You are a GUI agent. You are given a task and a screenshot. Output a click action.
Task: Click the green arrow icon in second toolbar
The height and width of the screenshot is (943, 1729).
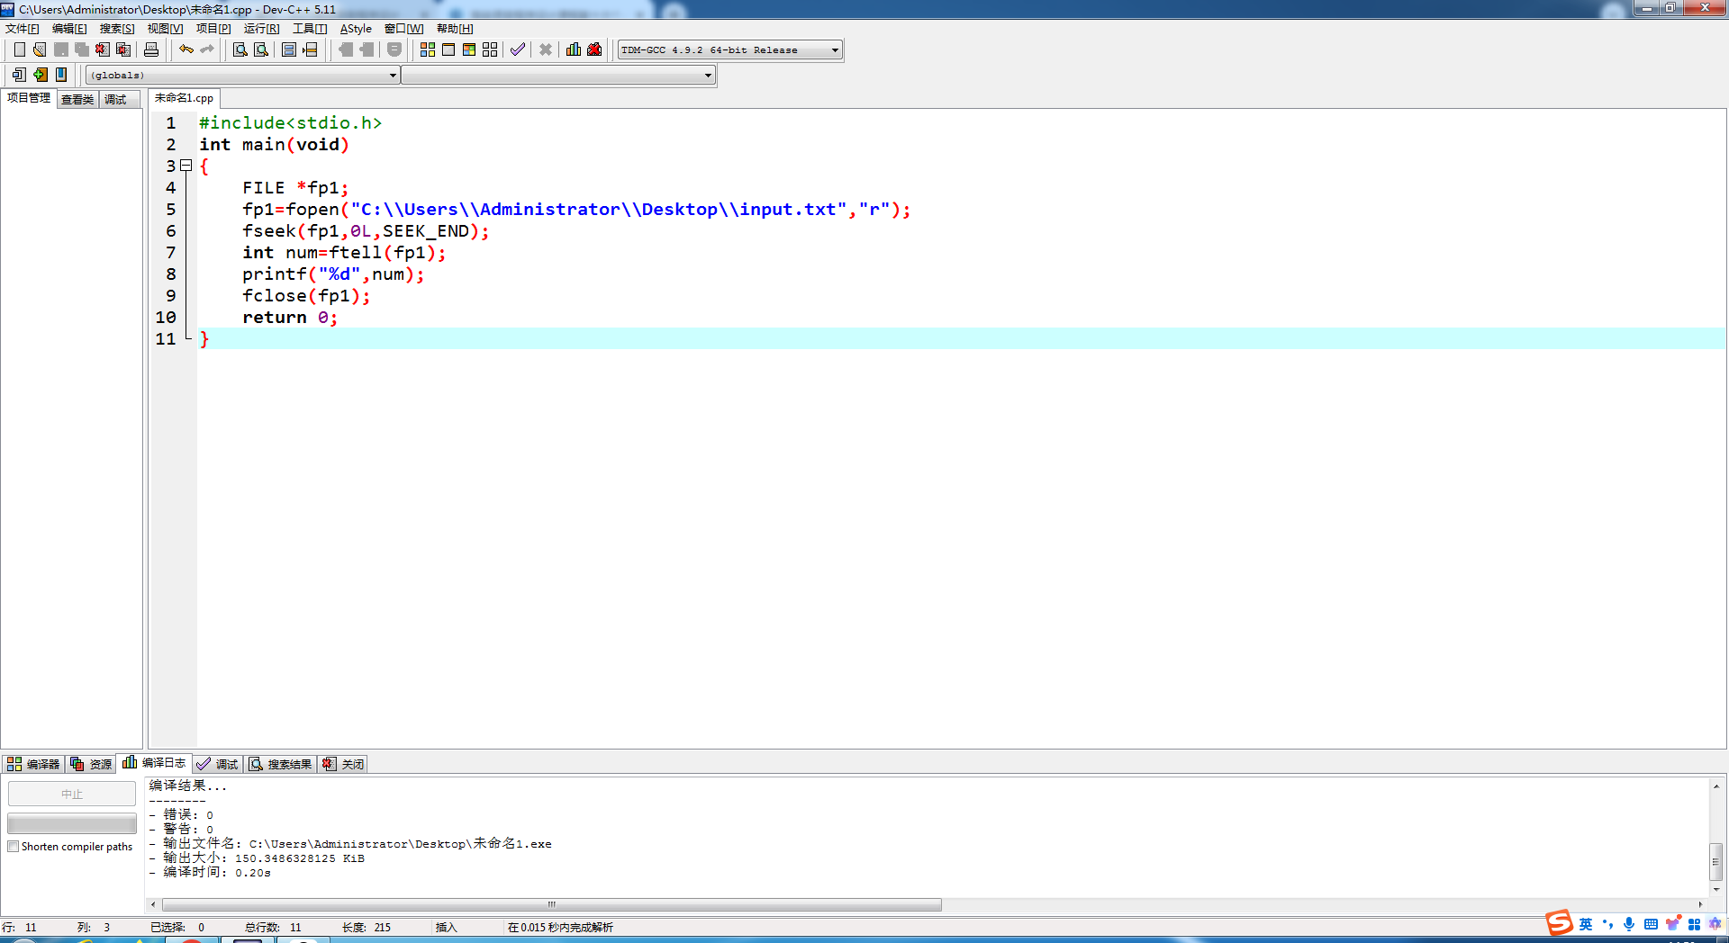pos(40,75)
